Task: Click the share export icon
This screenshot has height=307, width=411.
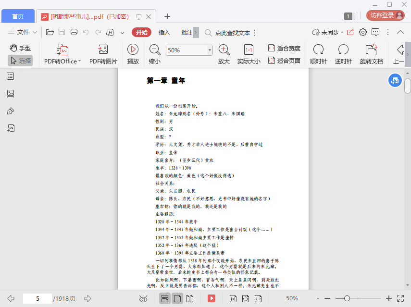Action: click(x=350, y=32)
